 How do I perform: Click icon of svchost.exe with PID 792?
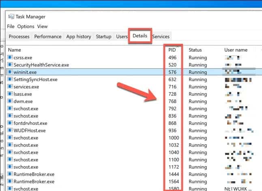(10, 108)
